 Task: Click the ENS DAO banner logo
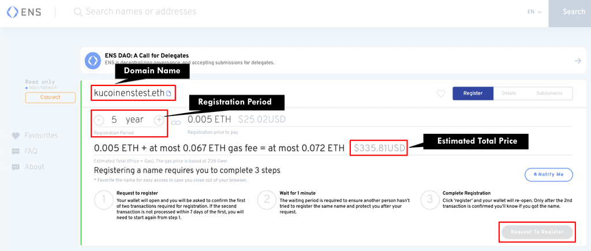[93, 61]
